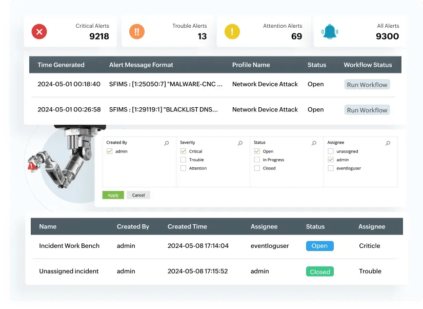Select alert timestamp 2024-05-01 00:26:58
This screenshot has height=309, width=423.
point(69,110)
